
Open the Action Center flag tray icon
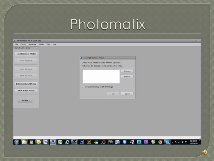176,142
